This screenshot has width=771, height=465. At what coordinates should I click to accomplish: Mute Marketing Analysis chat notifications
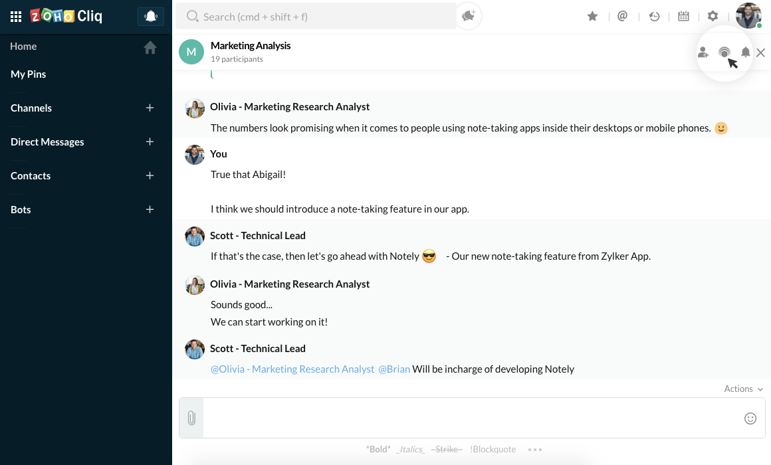coord(746,52)
